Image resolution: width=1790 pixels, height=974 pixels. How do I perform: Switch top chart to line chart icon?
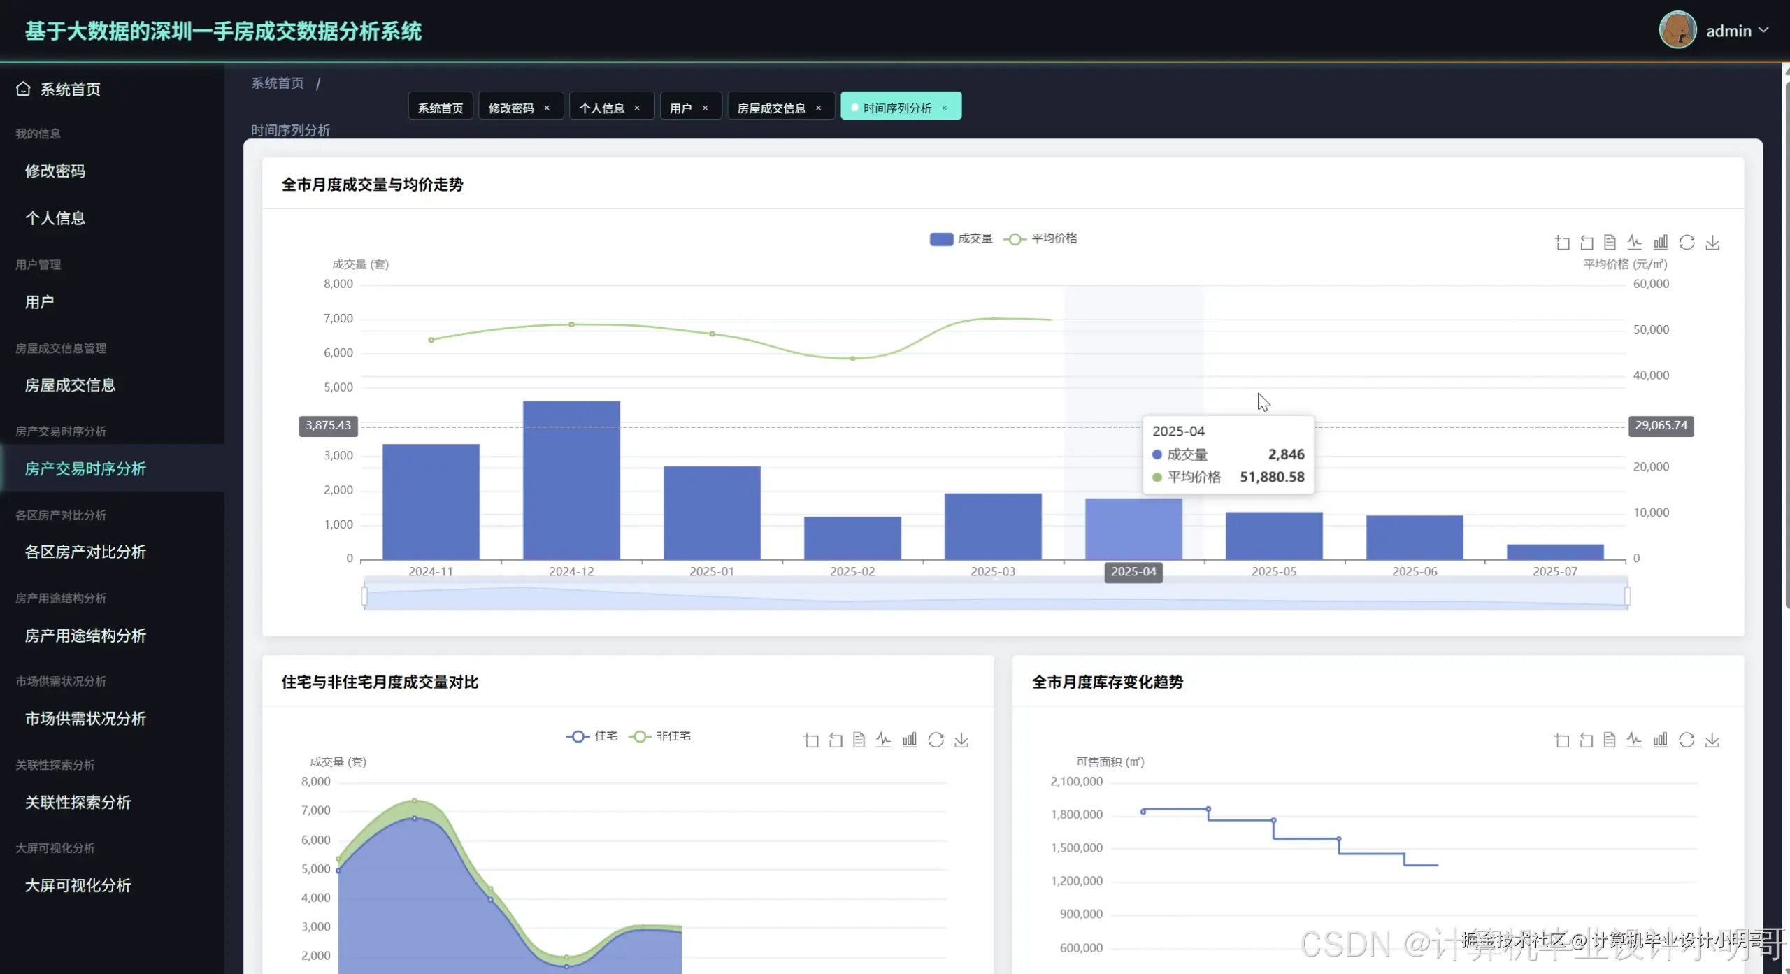pos(1635,243)
